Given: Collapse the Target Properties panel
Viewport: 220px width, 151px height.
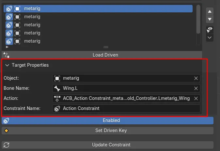Looking at the screenshot, I should [x=7, y=65].
